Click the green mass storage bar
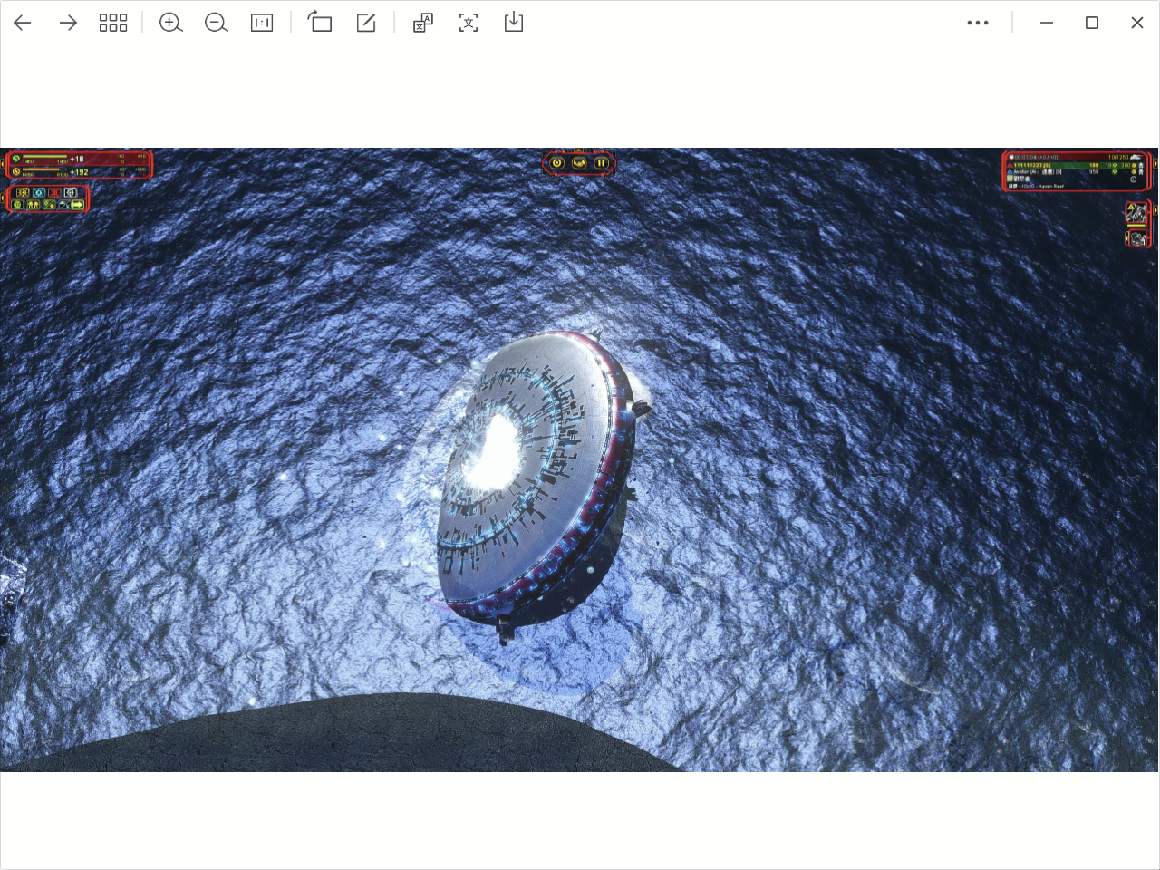Screen dimensions: 1160x870 pos(45,156)
